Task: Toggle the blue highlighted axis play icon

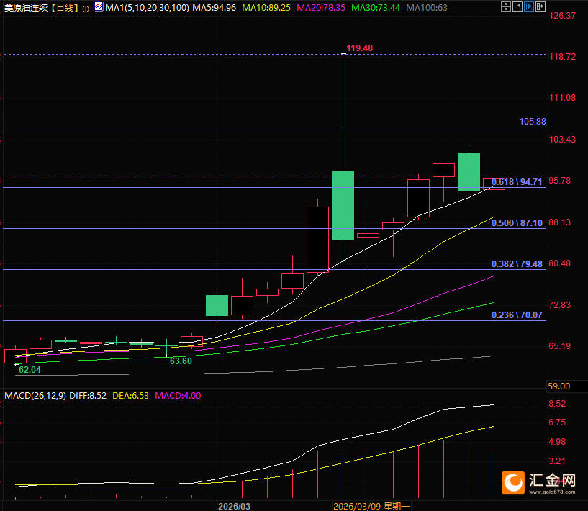Action: point(529,6)
